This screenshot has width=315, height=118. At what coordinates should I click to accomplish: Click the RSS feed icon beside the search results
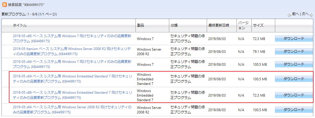click(x=4, y=5)
